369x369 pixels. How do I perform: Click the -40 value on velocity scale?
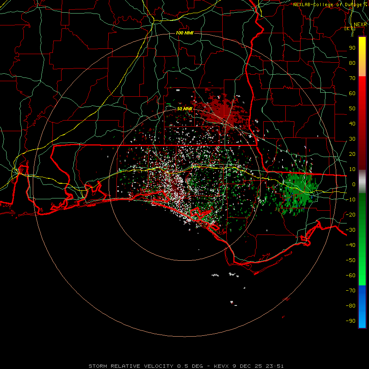[351, 245]
